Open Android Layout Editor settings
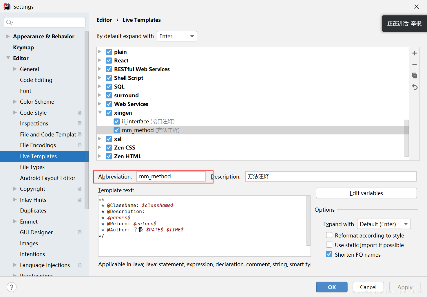 click(x=48, y=178)
